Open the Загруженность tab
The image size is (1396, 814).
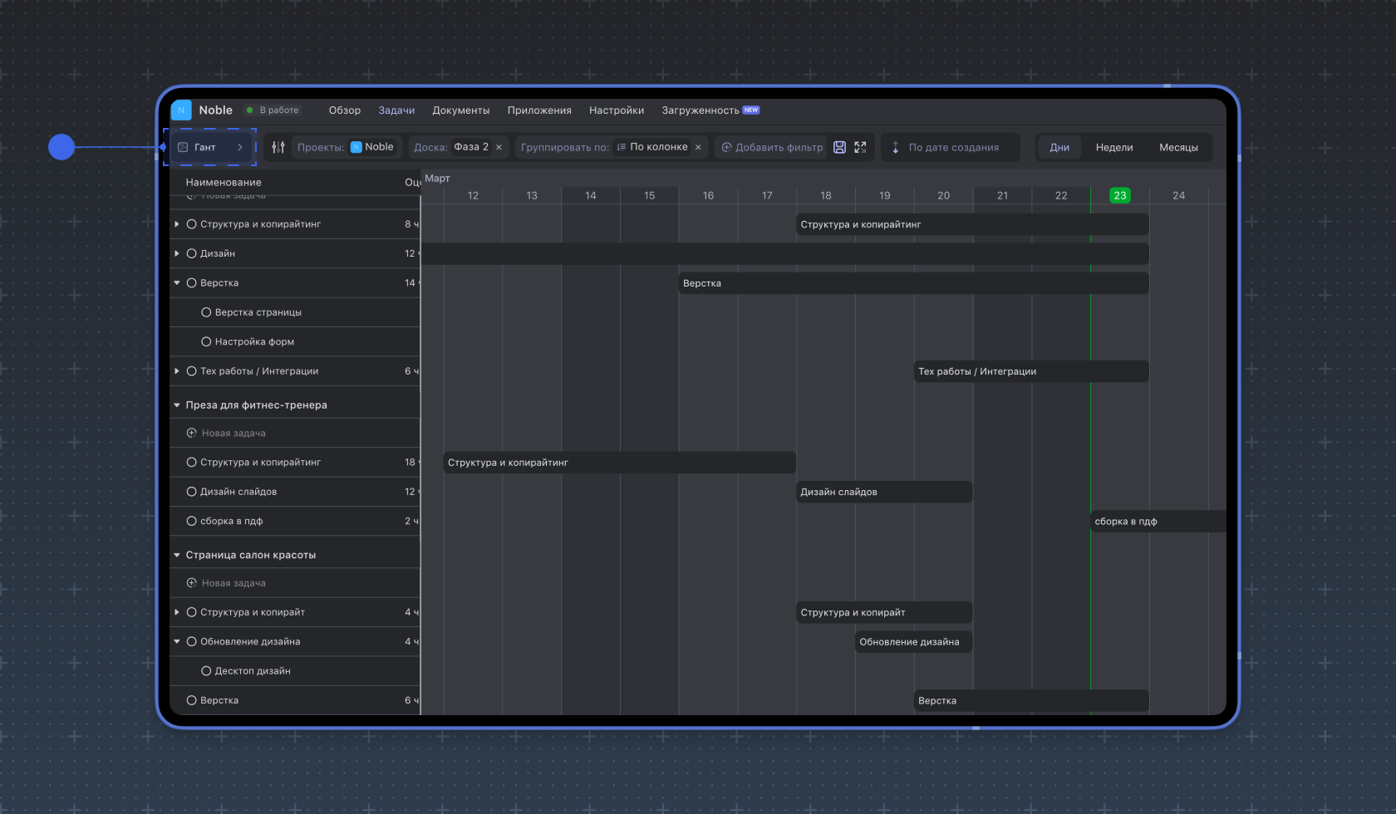click(700, 110)
